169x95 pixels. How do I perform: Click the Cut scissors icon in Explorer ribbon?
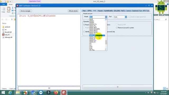point(12,8)
